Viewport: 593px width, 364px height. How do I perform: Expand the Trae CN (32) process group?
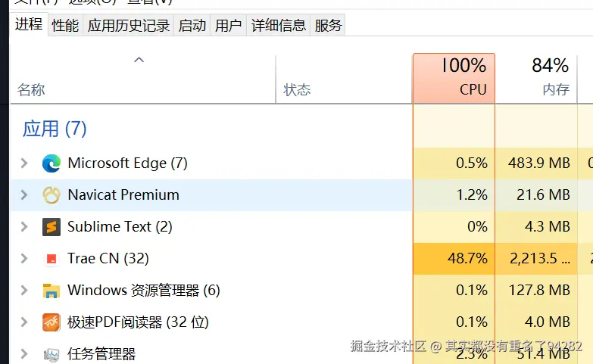[24, 259]
